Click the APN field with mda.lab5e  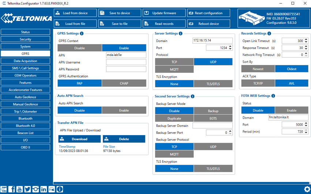[x=126, y=55]
